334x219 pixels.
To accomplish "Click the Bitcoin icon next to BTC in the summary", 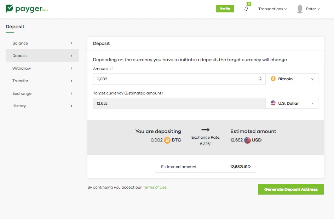I will click(167, 140).
